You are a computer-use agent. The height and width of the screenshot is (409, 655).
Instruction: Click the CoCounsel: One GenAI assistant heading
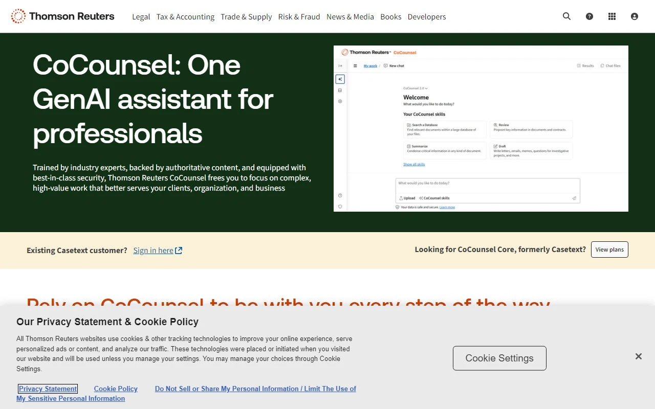coord(154,99)
